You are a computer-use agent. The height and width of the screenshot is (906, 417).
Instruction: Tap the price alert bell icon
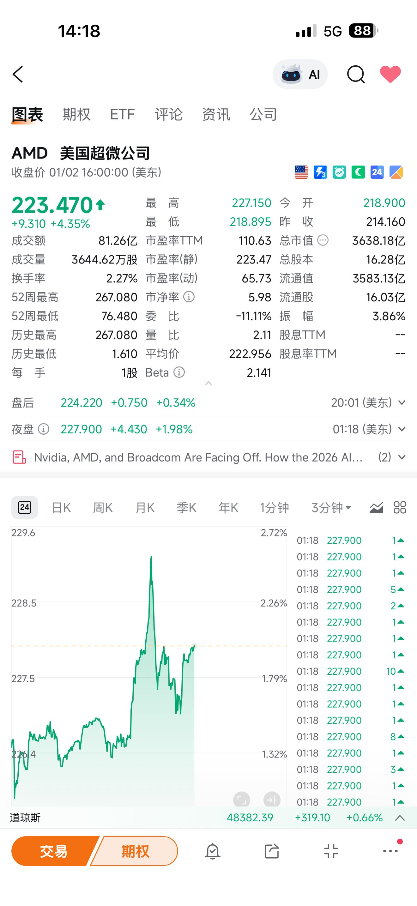pyautogui.click(x=212, y=851)
